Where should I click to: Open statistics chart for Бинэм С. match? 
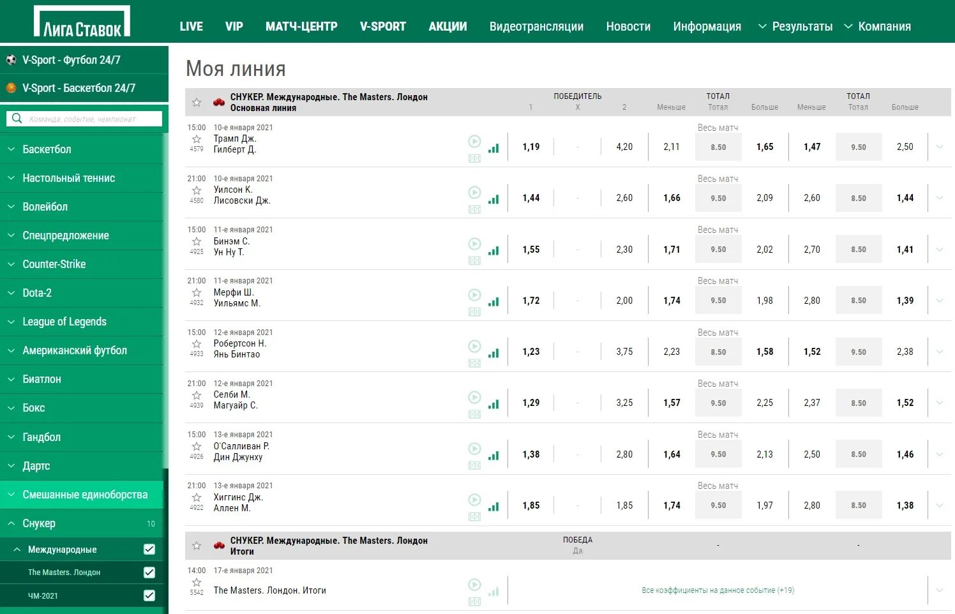click(493, 251)
